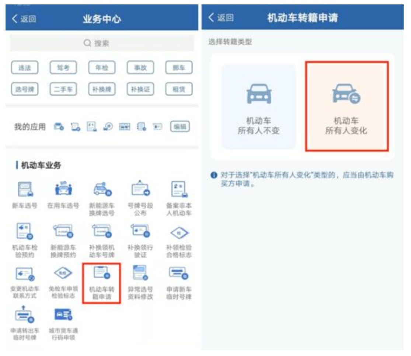Tap the 年检 quick tag
Screen dimensions: 411x356
pyautogui.click(x=102, y=67)
